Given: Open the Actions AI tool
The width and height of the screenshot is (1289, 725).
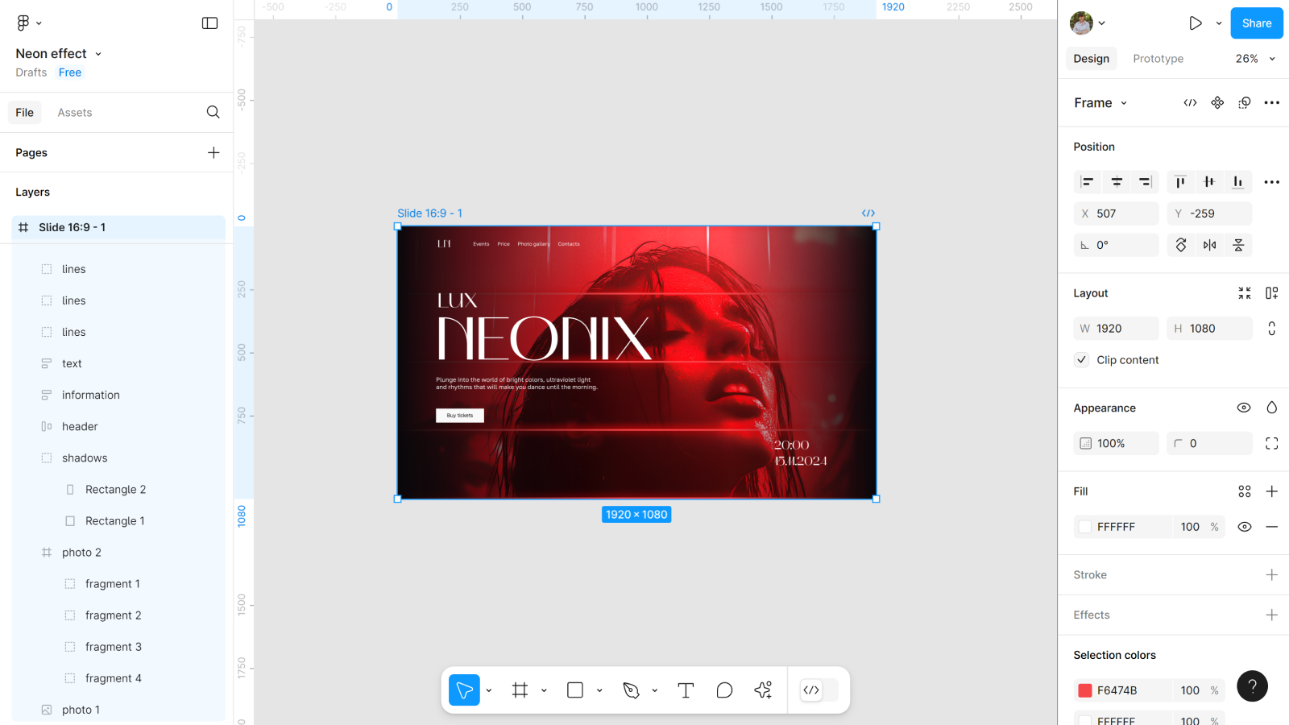Looking at the screenshot, I should click(x=763, y=690).
